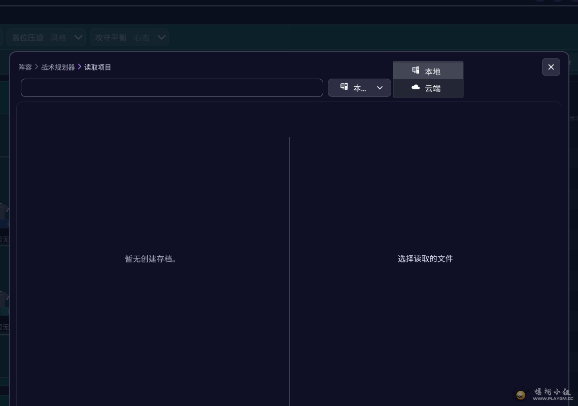Click the partially visible gray shirt icon at left edge
The image size is (578, 406).
point(3,211)
